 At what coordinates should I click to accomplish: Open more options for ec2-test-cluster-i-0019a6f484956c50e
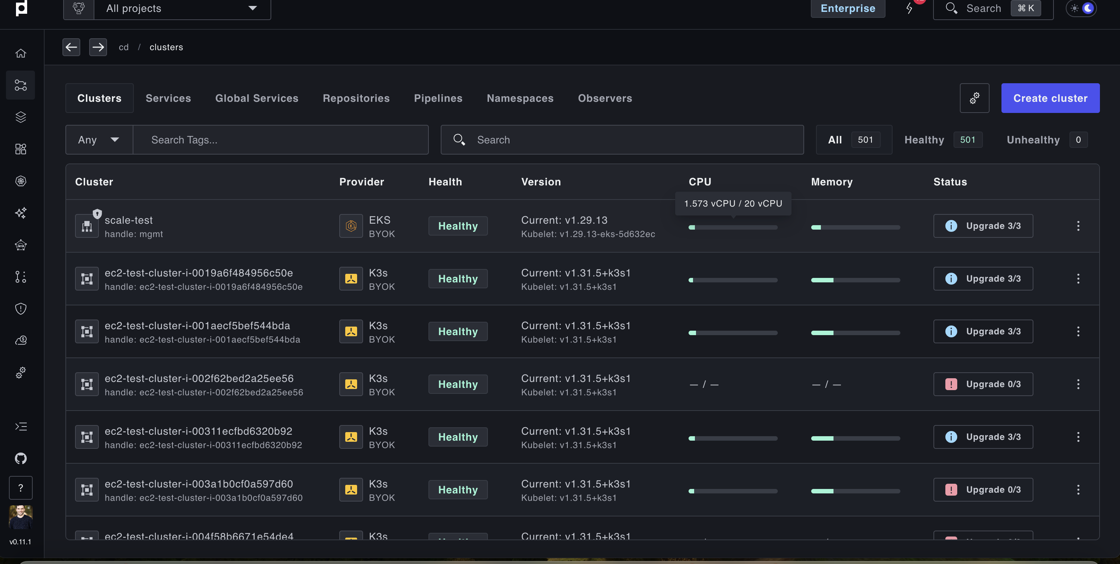click(1078, 279)
